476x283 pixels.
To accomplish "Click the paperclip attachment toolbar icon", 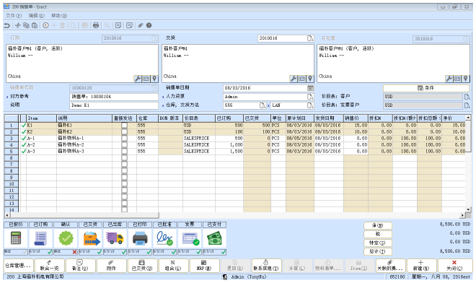I will [x=140, y=25].
